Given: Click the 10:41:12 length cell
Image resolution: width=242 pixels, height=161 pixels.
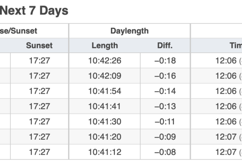Looking at the screenshot, I should point(104,152).
